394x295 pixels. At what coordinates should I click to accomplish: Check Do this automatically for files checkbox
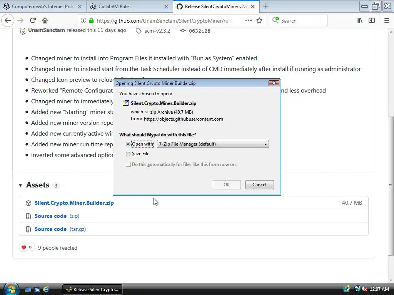click(x=128, y=164)
